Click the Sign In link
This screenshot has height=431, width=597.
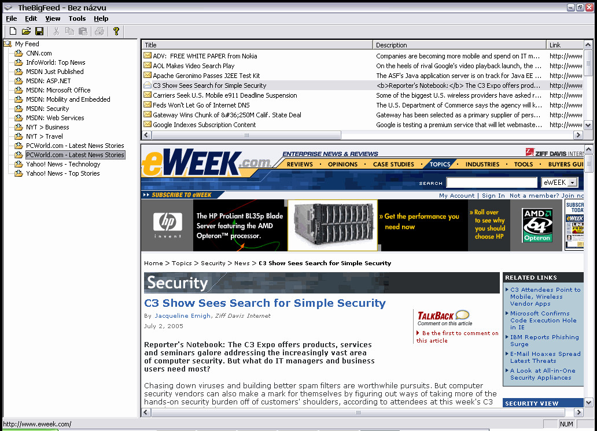tap(493, 195)
